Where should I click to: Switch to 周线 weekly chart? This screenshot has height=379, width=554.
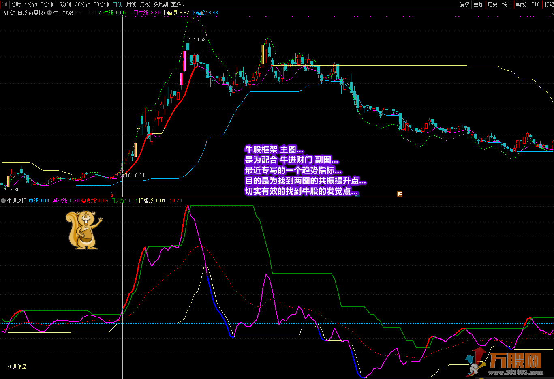point(131,4)
